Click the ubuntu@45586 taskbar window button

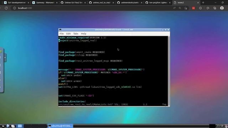(x=60, y=126)
